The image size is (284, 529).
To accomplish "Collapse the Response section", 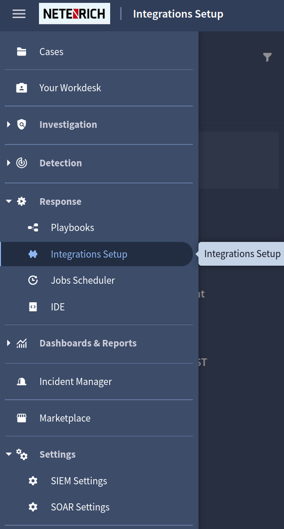I will [x=8, y=201].
